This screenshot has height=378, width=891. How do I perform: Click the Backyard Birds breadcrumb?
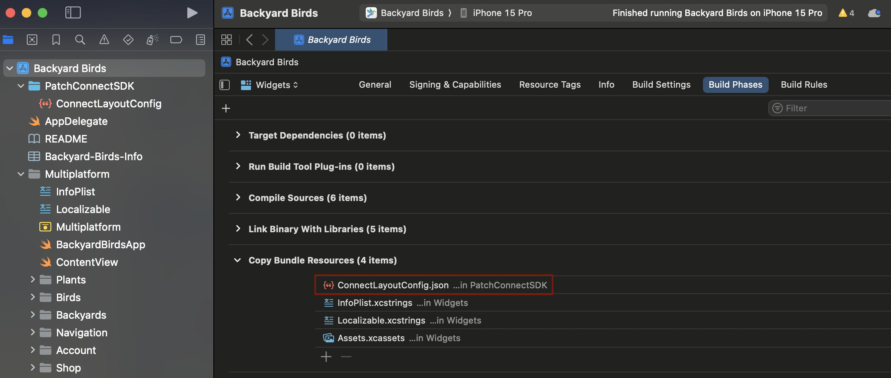pos(260,62)
